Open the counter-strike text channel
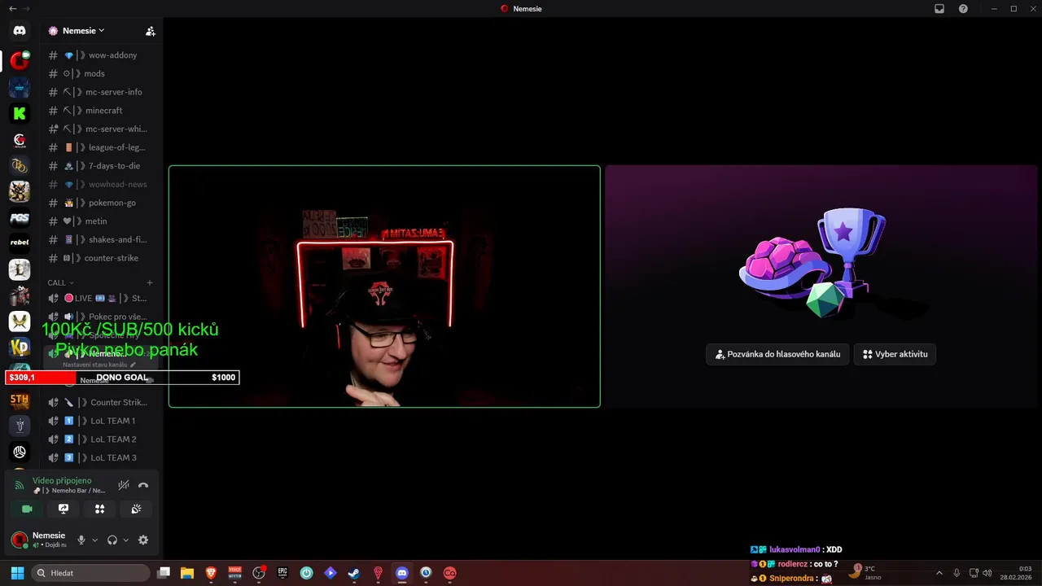The height and width of the screenshot is (586, 1042). pos(101,258)
